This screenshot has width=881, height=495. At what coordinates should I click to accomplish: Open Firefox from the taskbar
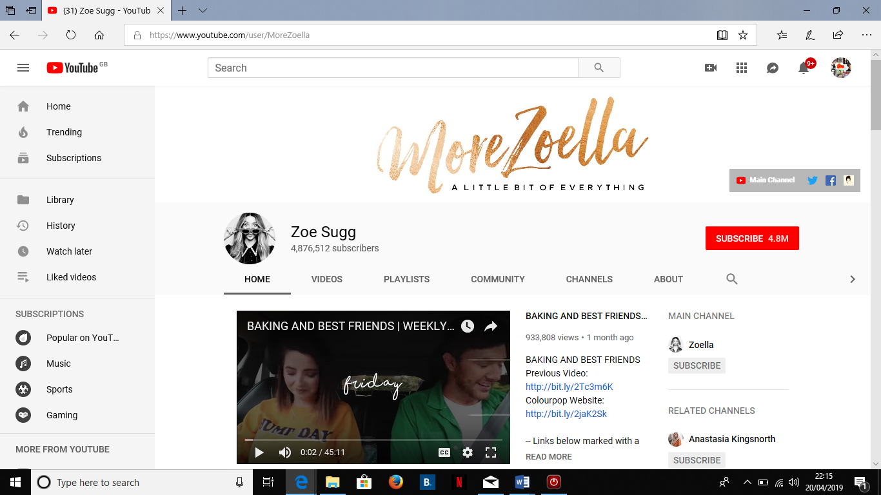point(396,482)
